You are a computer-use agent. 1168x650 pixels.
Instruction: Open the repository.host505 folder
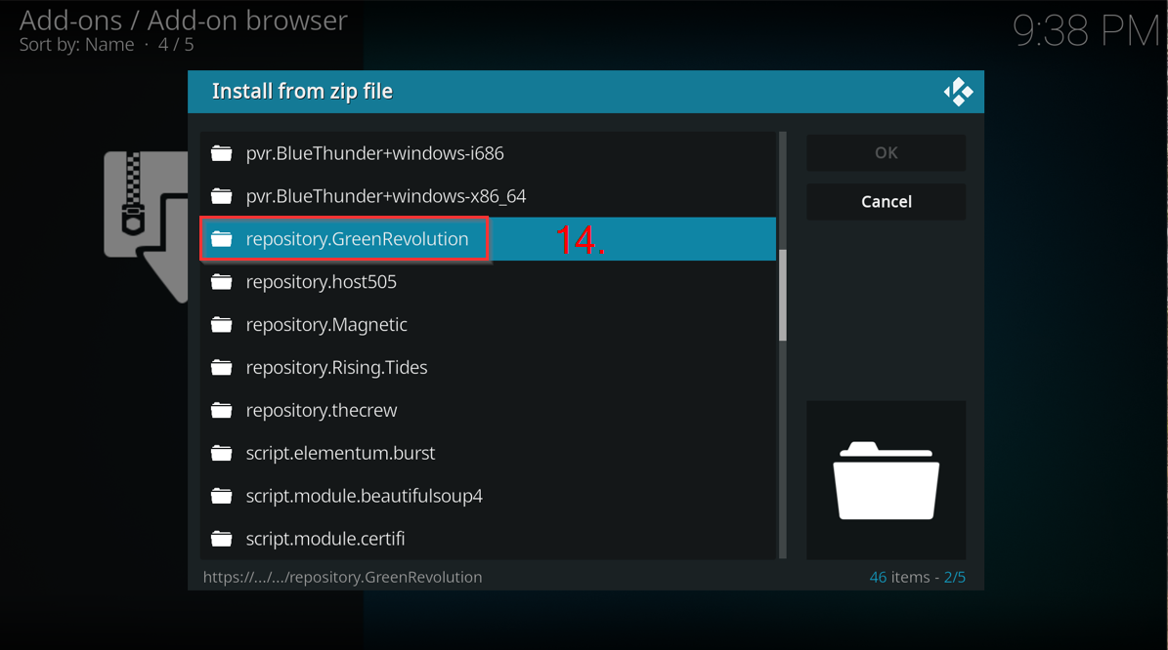tap(488, 282)
